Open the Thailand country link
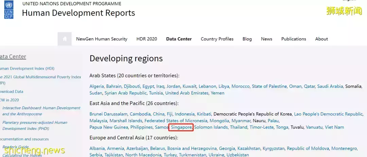 pyautogui.click(x=239, y=127)
